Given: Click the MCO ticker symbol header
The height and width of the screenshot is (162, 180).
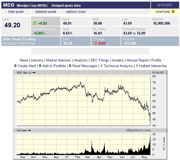Looking at the screenshot, I should [9, 5].
